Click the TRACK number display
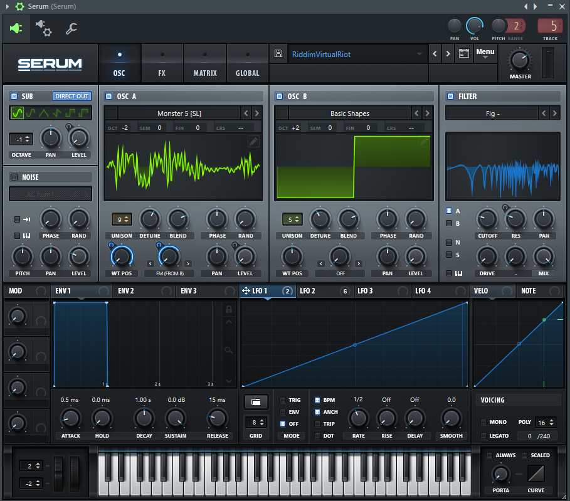The width and height of the screenshot is (570, 501). (551, 26)
